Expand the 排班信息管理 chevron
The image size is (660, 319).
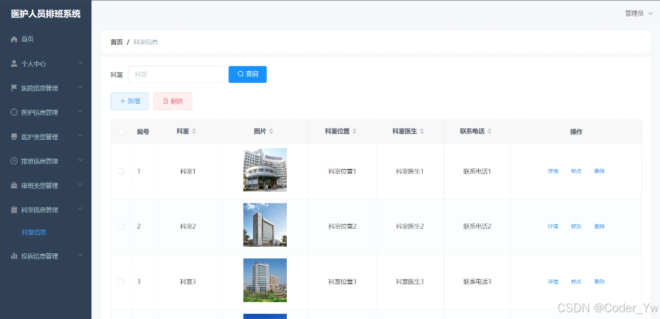point(80,160)
